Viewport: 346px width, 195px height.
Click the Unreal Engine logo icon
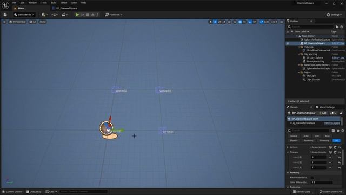[x=5, y=5]
